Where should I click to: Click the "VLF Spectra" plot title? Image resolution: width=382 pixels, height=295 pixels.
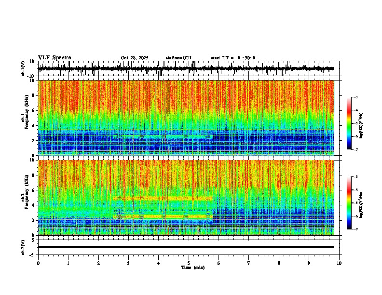(55, 58)
